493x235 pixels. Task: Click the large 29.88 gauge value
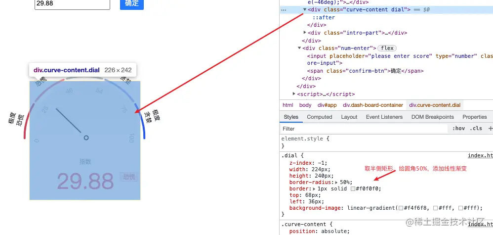coord(85,181)
